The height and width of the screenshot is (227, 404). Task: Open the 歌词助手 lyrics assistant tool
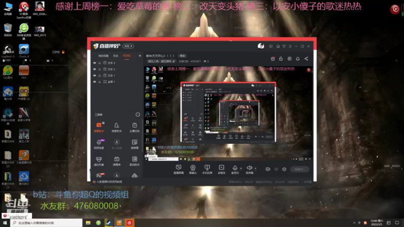pyautogui.click(x=134, y=161)
